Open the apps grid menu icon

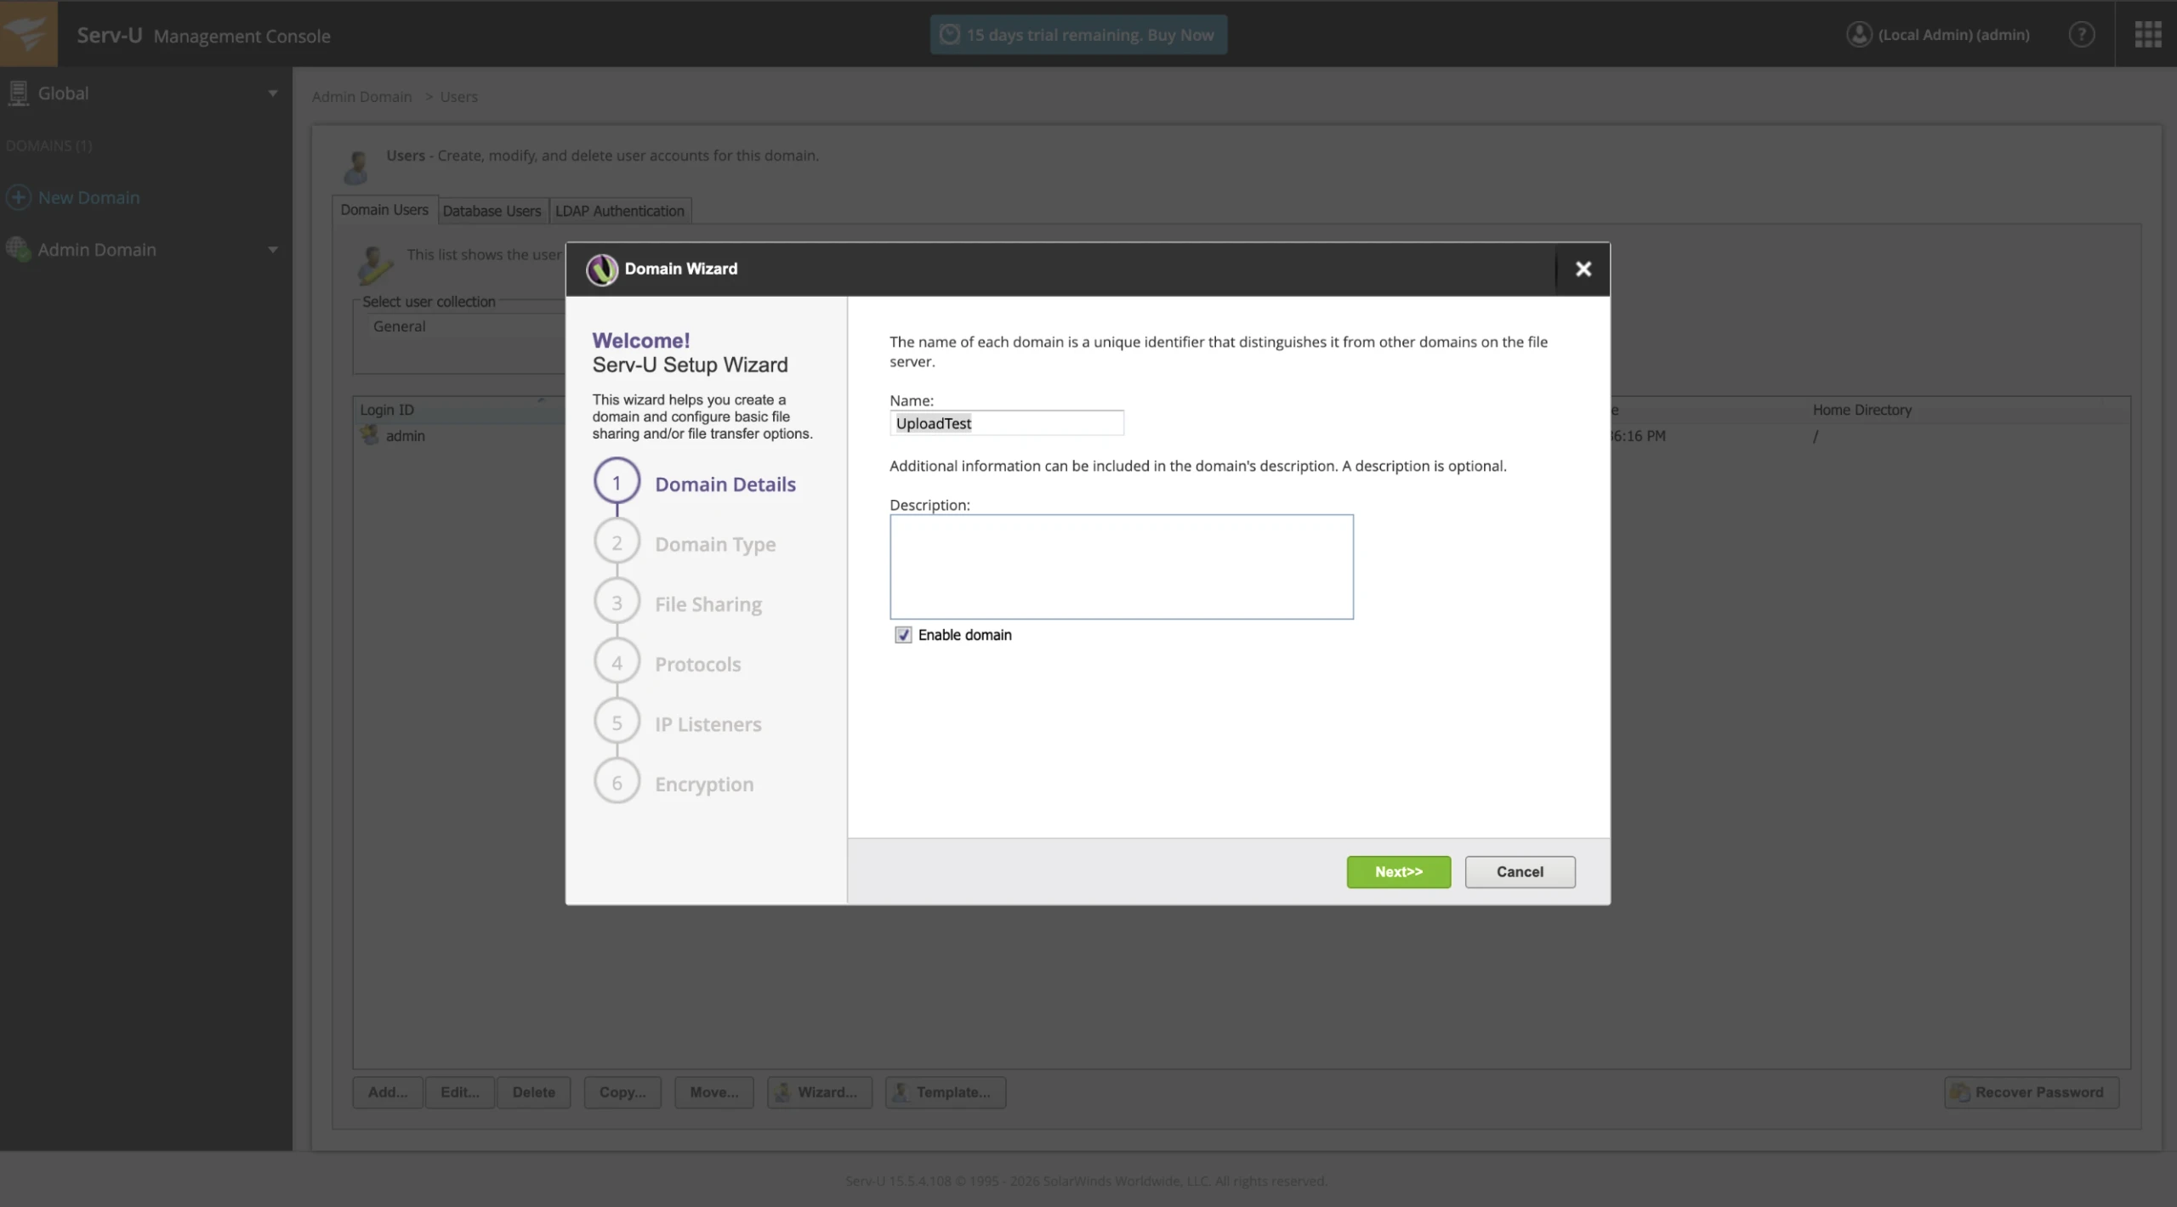2147,34
